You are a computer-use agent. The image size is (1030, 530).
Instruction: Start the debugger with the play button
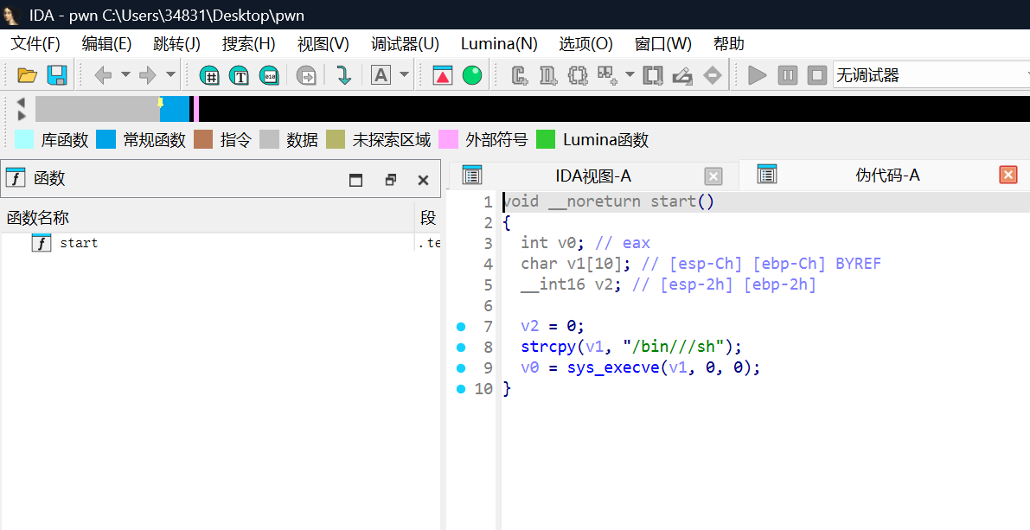coord(758,75)
